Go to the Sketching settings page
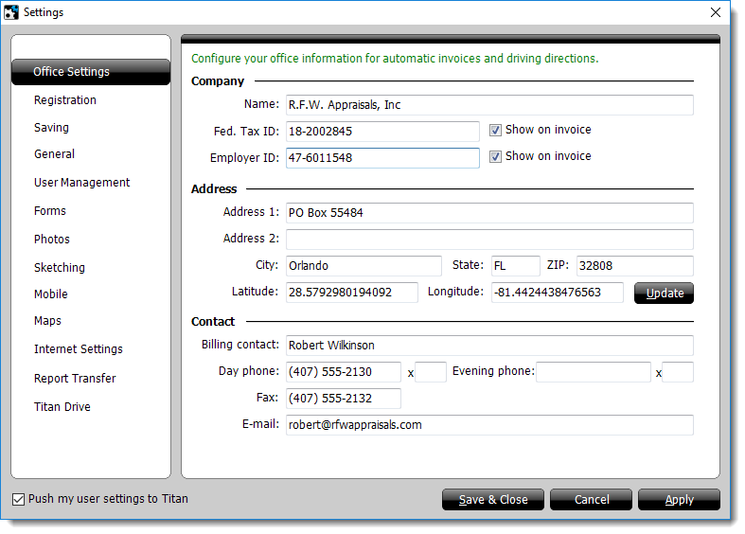Screen dimensions: 745x534 click(60, 268)
